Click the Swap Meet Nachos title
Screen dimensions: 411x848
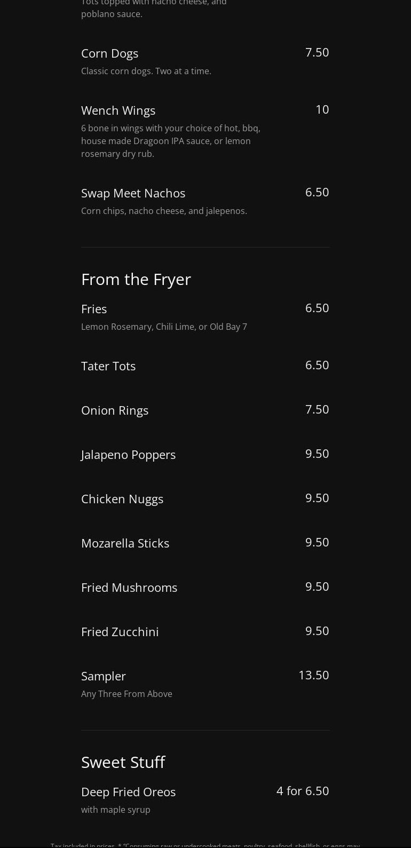point(133,193)
